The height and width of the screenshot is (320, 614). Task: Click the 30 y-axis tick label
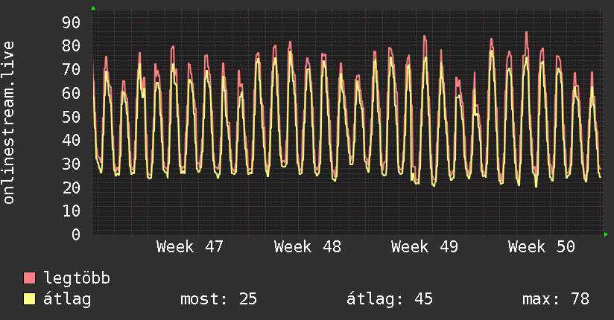[72, 164]
